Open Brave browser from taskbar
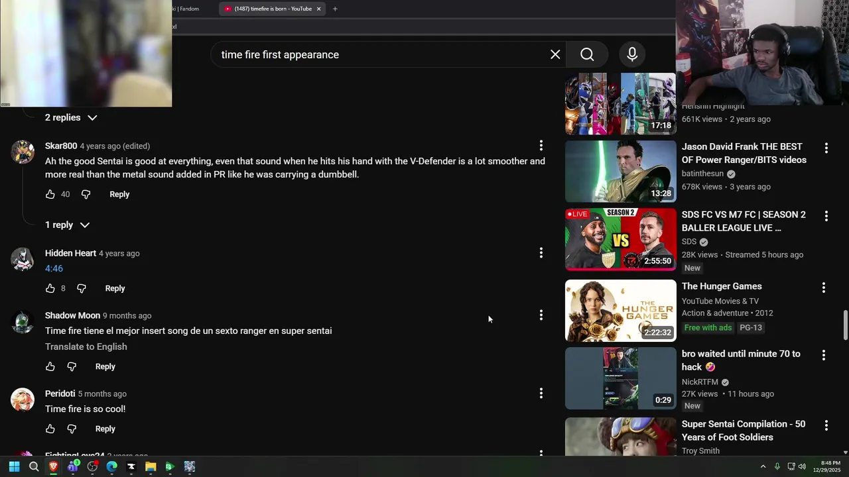The height and width of the screenshot is (477, 849). (53, 466)
